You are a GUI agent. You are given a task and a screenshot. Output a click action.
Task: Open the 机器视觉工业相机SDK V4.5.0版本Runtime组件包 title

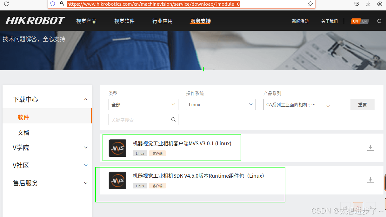click(x=199, y=176)
